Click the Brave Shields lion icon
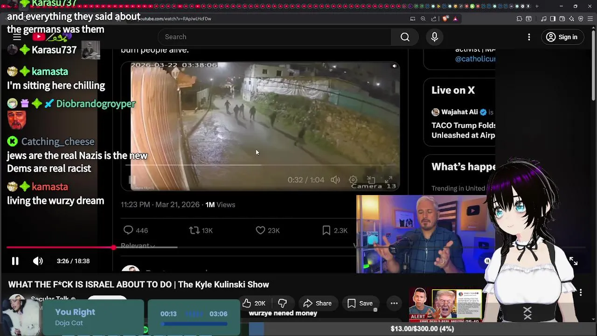Screen dimensions: 597x336 (445, 19)
